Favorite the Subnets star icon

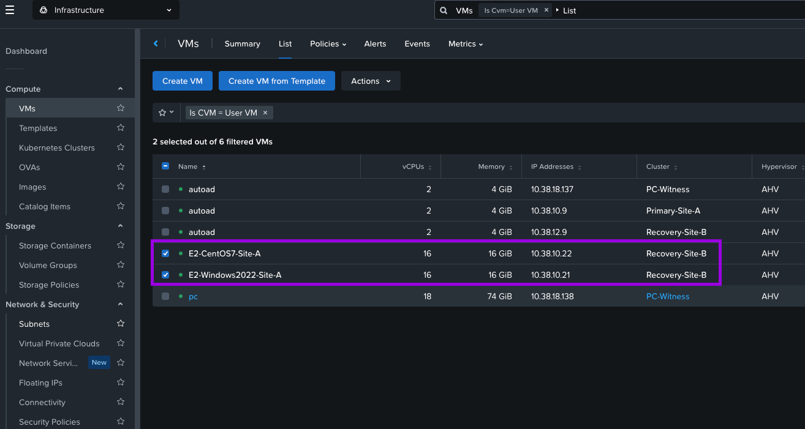tap(121, 323)
